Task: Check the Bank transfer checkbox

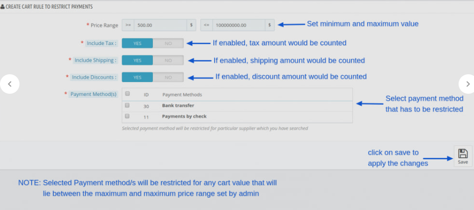Action: pyautogui.click(x=127, y=106)
